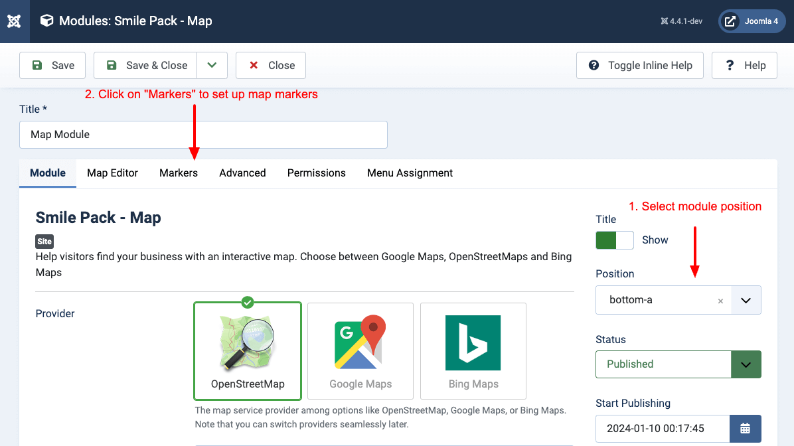Expand the Save & Close dropdown arrow
The image size is (794, 446).
212,65
